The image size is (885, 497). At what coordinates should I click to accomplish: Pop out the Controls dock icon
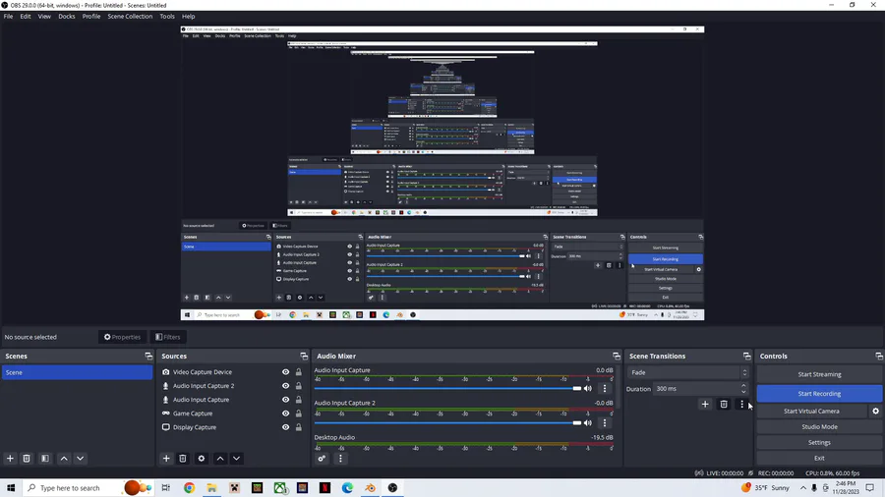click(x=879, y=357)
